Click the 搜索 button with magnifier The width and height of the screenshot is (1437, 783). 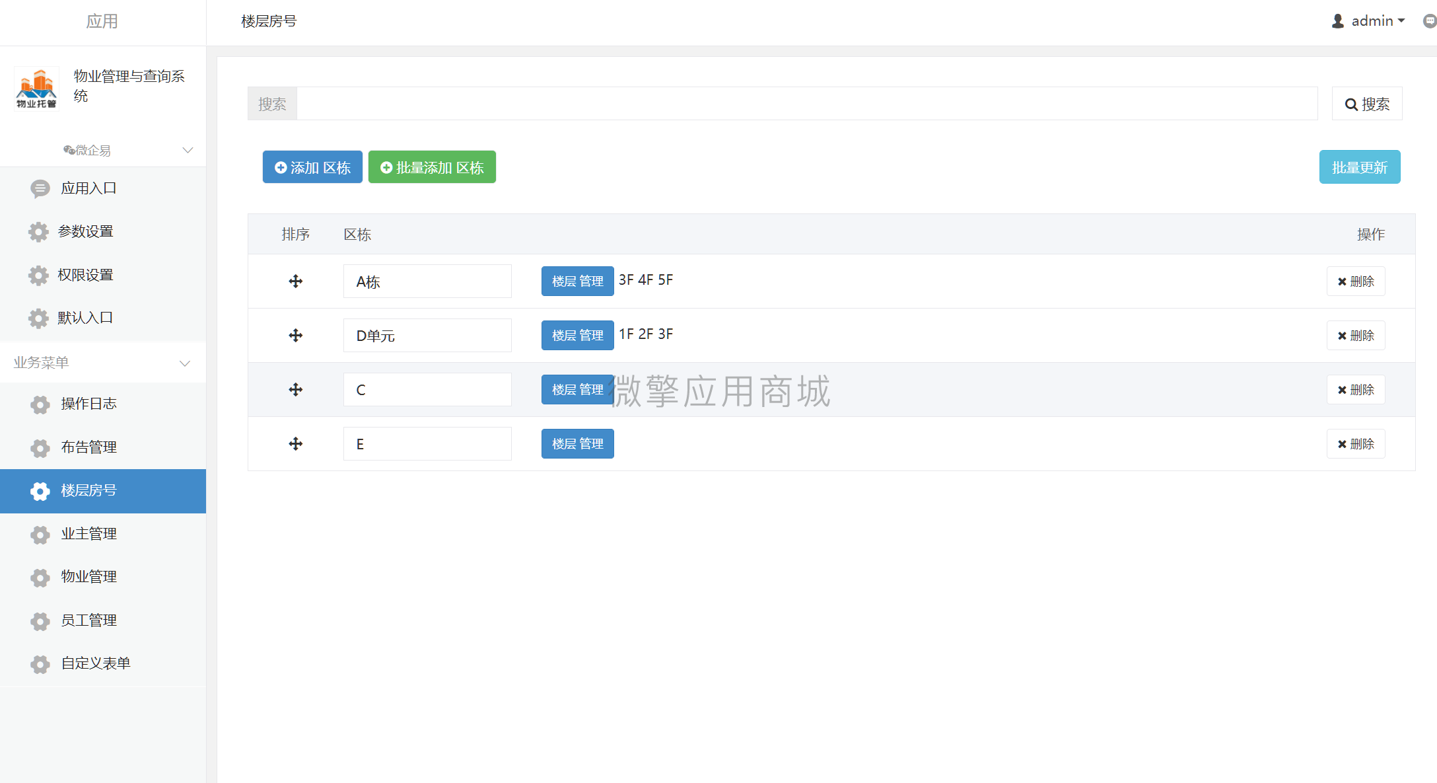(1367, 104)
